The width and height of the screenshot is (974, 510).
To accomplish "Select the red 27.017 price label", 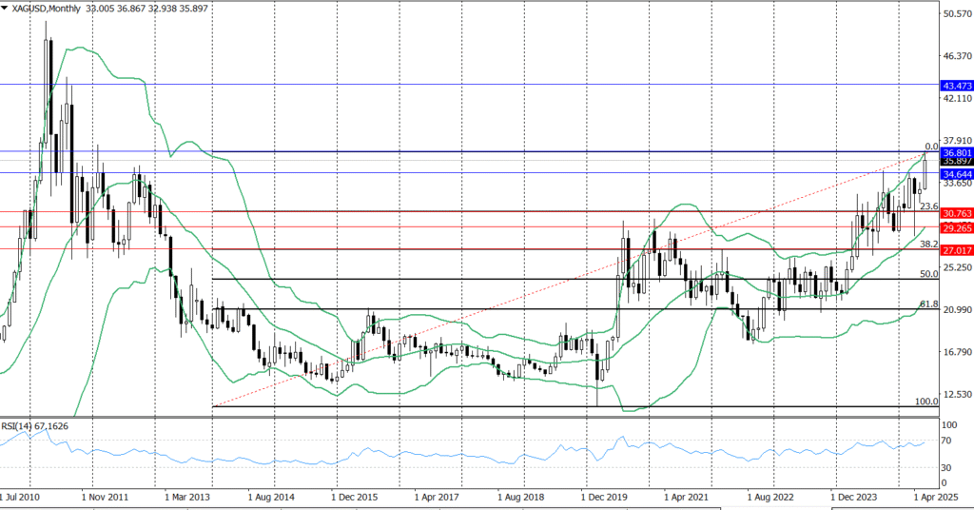I will click(x=957, y=250).
